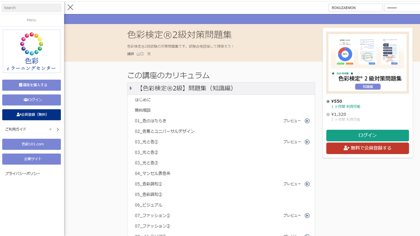Click the プレビュー label for 01_色のはたらき
The height and width of the screenshot is (236, 420).
(x=292, y=121)
